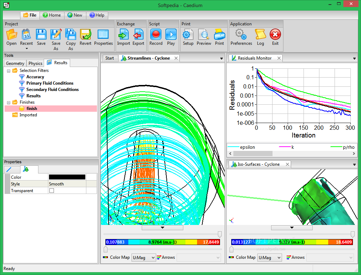Screen dimensions: 361x275
Task: Close the Iso-Surfaces - Cyclone tab
Action: (287, 164)
